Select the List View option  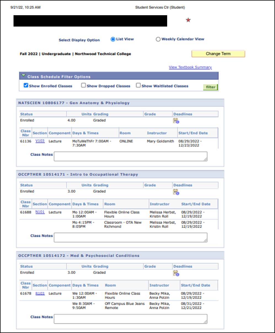113,39
